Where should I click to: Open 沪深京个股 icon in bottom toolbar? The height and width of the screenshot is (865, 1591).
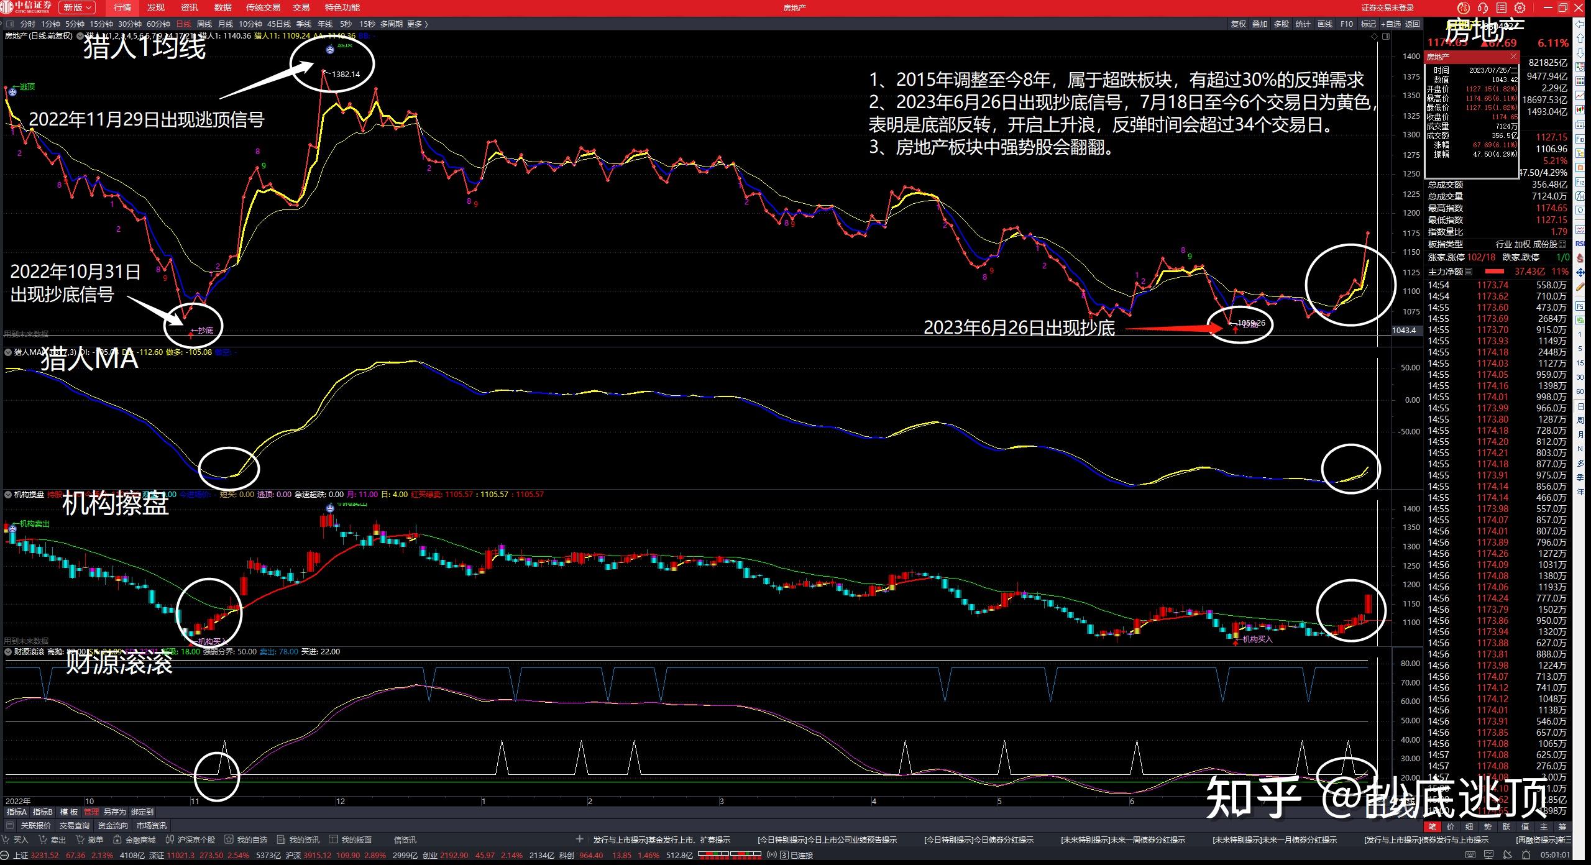coord(169,840)
